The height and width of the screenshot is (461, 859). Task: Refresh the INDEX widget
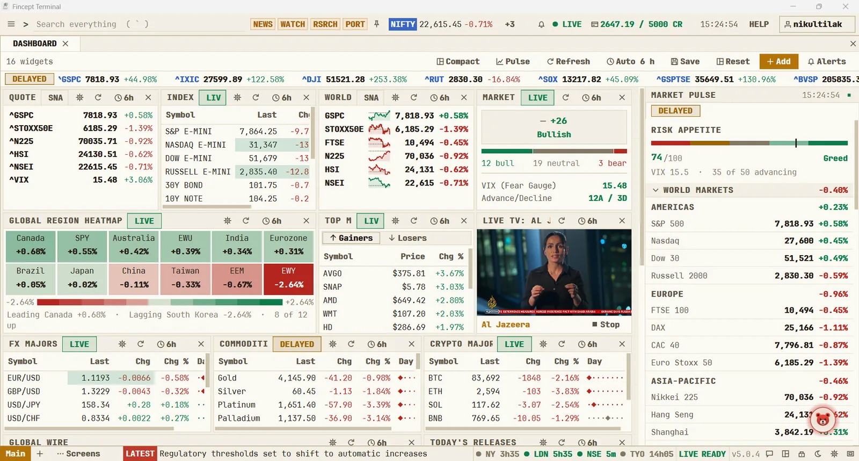256,98
